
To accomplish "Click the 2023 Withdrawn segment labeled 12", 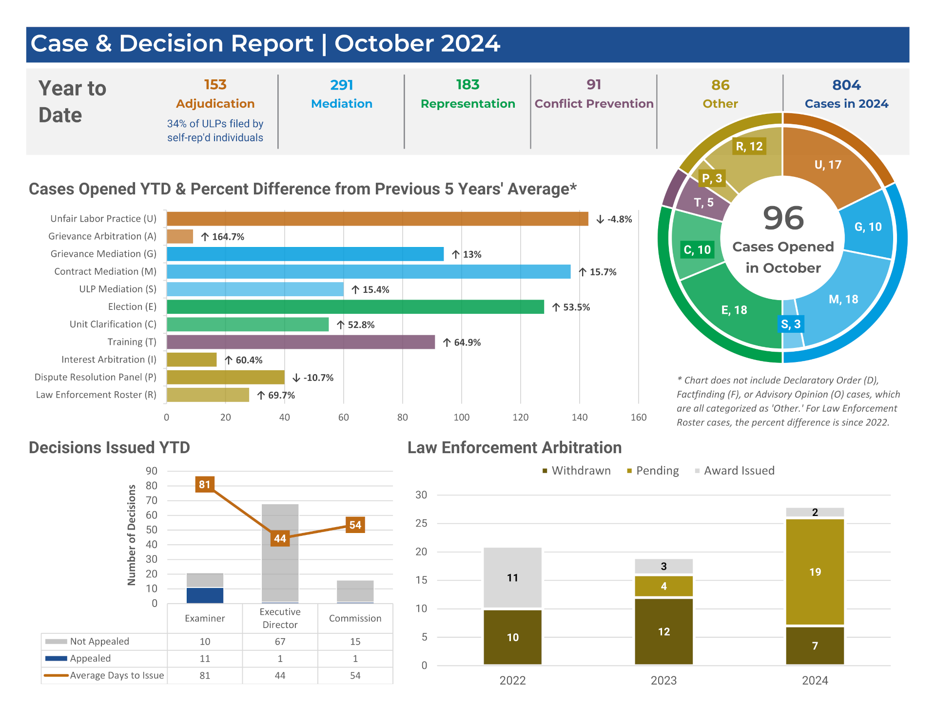I will (x=663, y=631).
